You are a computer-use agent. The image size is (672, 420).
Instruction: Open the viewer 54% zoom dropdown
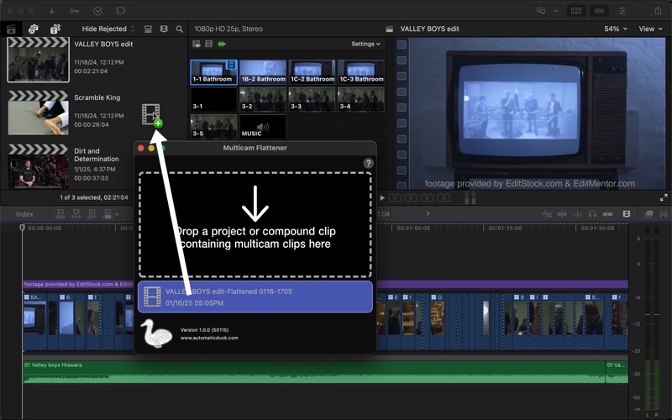[x=616, y=29]
